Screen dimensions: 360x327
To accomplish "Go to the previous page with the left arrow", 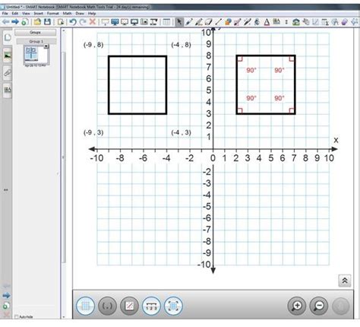I will pyautogui.click(x=5, y=22).
